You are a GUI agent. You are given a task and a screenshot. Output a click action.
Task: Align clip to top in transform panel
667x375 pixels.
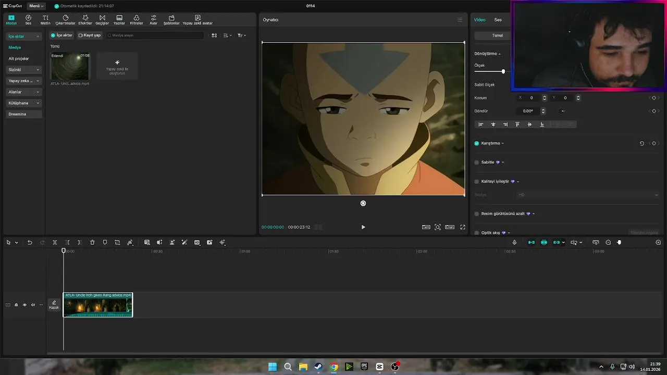click(517, 124)
